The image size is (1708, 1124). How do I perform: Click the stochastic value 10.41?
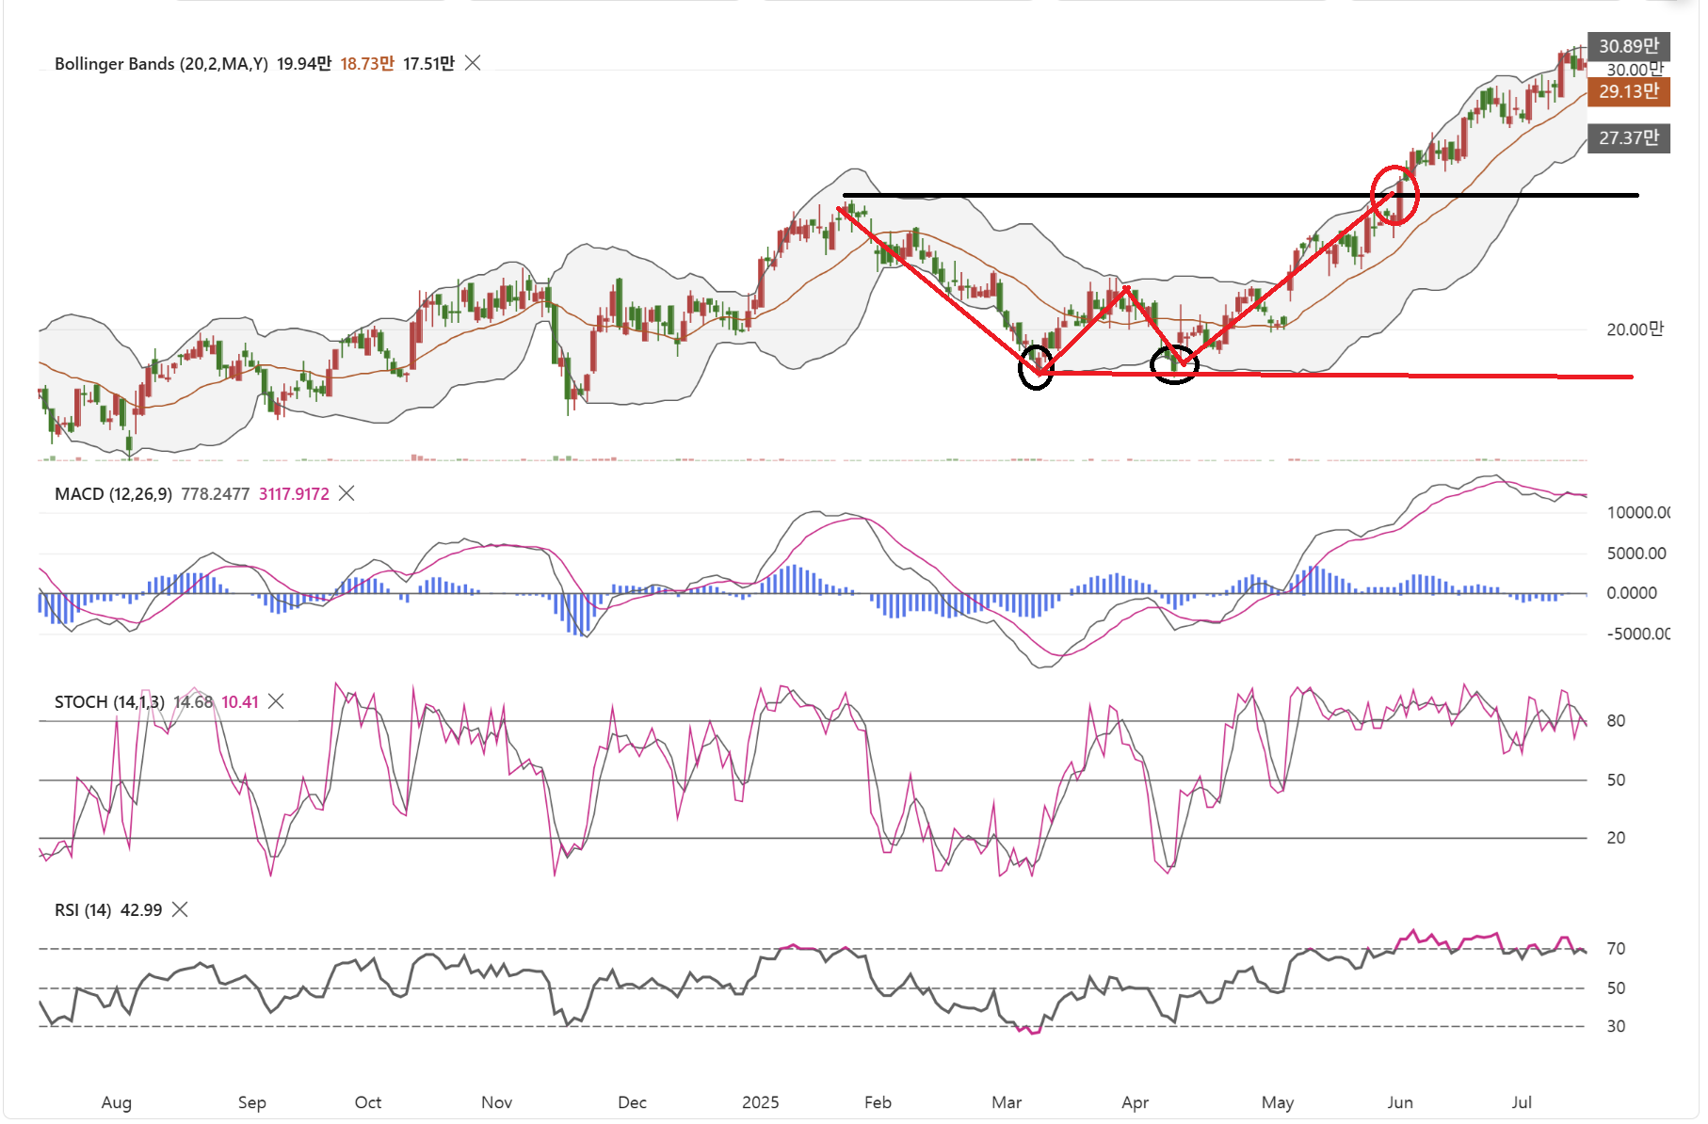pos(240,701)
